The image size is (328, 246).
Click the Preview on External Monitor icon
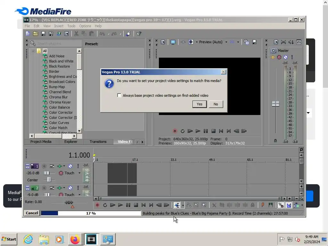[x=173, y=42]
